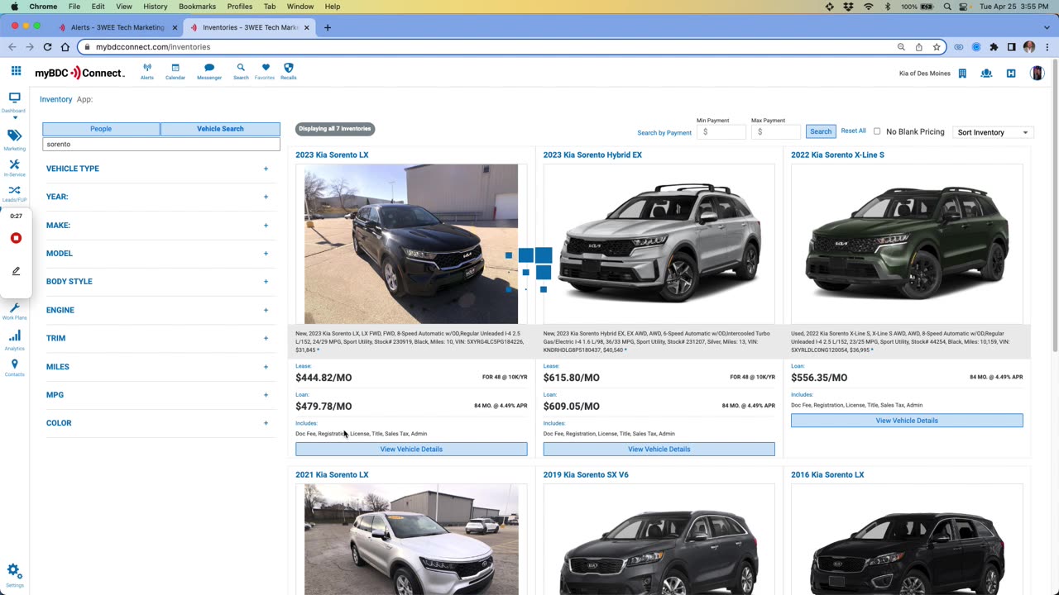Open photo of 2023 Sorento LX

pyautogui.click(x=411, y=244)
